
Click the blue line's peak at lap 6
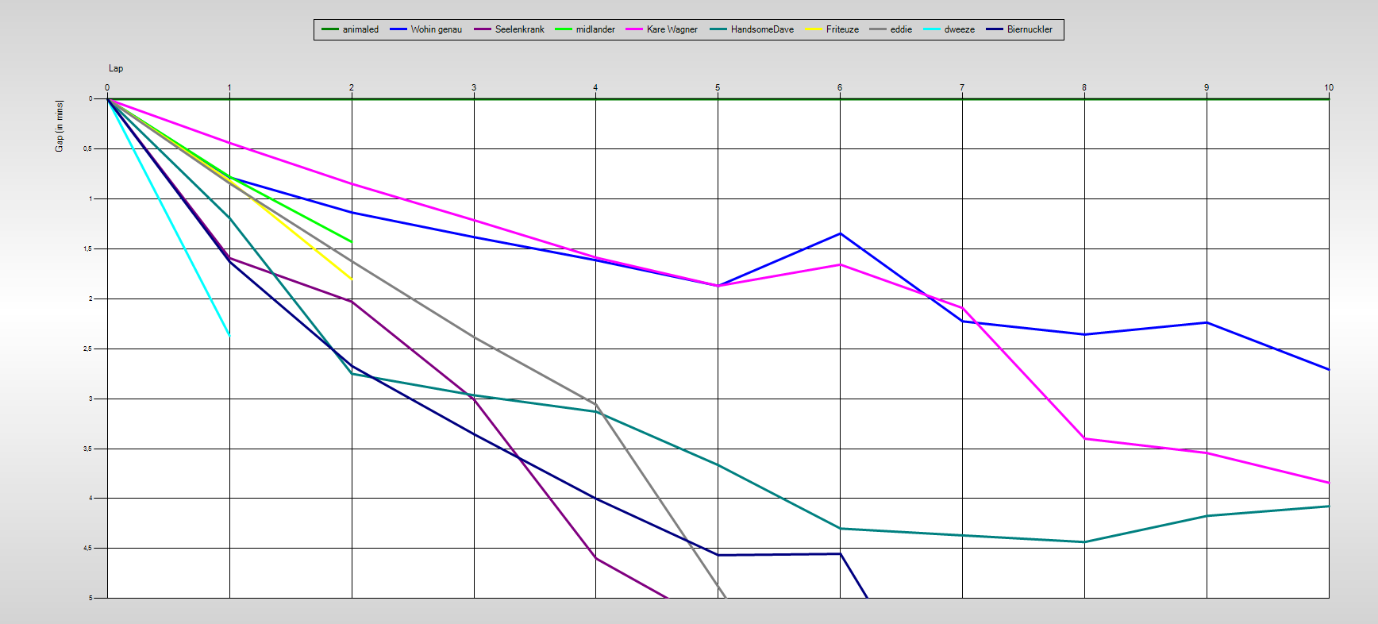(840, 233)
